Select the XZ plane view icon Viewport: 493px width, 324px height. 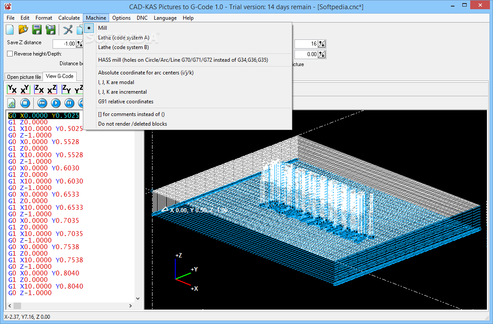[x=52, y=89]
